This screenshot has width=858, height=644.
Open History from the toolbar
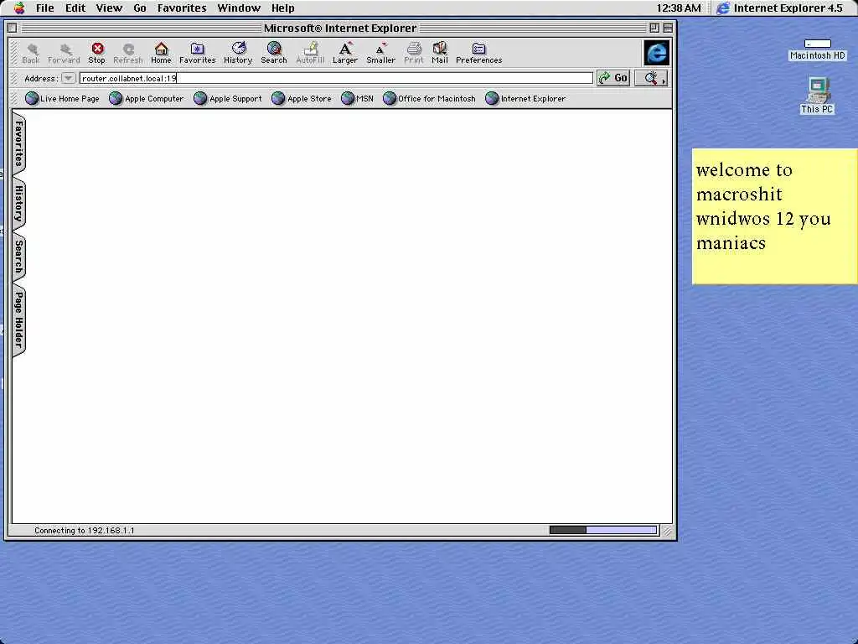238,53
